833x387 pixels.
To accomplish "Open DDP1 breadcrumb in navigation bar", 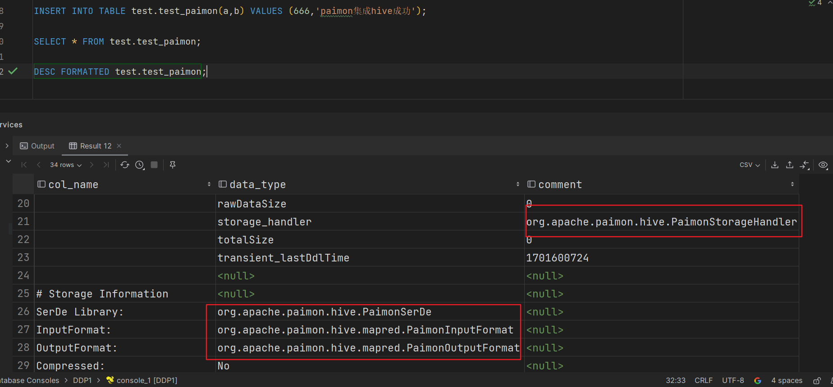I will tap(82, 380).
